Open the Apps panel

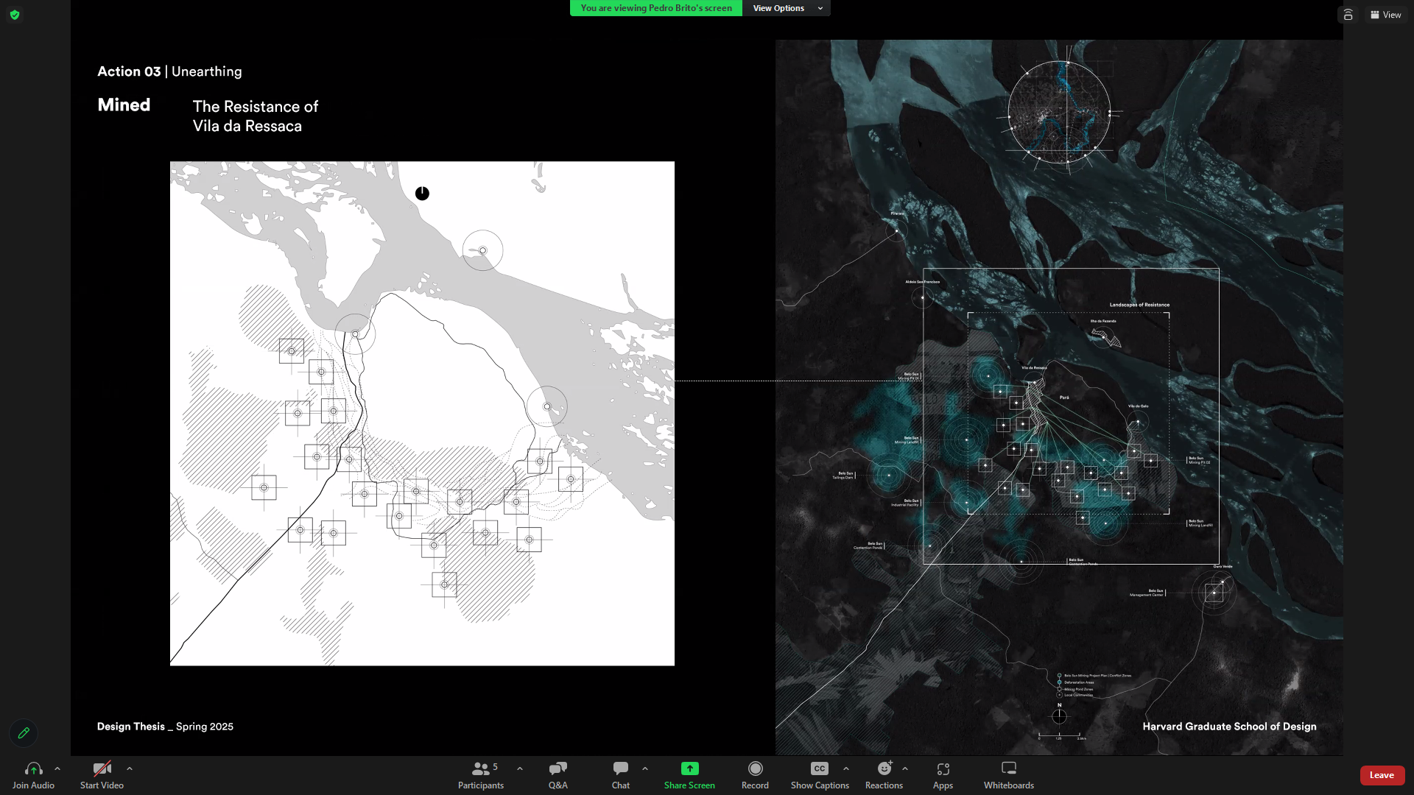coord(943,775)
